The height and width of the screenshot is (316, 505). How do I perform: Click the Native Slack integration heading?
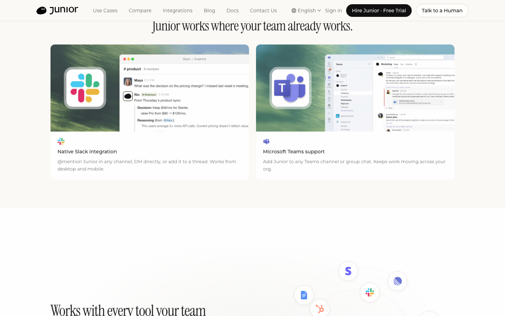click(87, 152)
